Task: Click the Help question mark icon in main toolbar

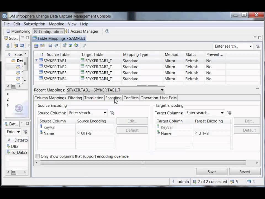Action: point(107,31)
